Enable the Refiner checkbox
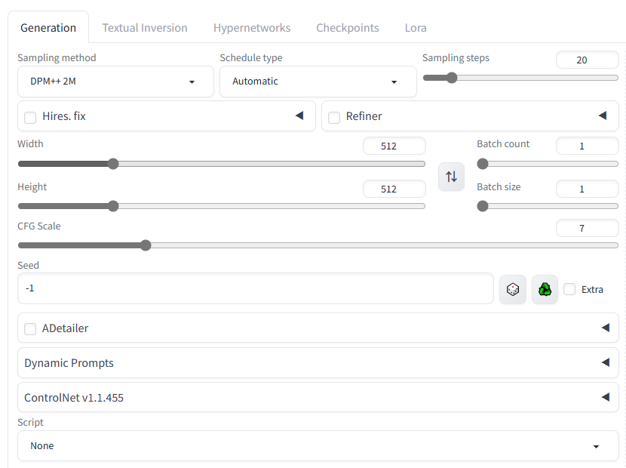The width and height of the screenshot is (626, 468). coord(334,118)
